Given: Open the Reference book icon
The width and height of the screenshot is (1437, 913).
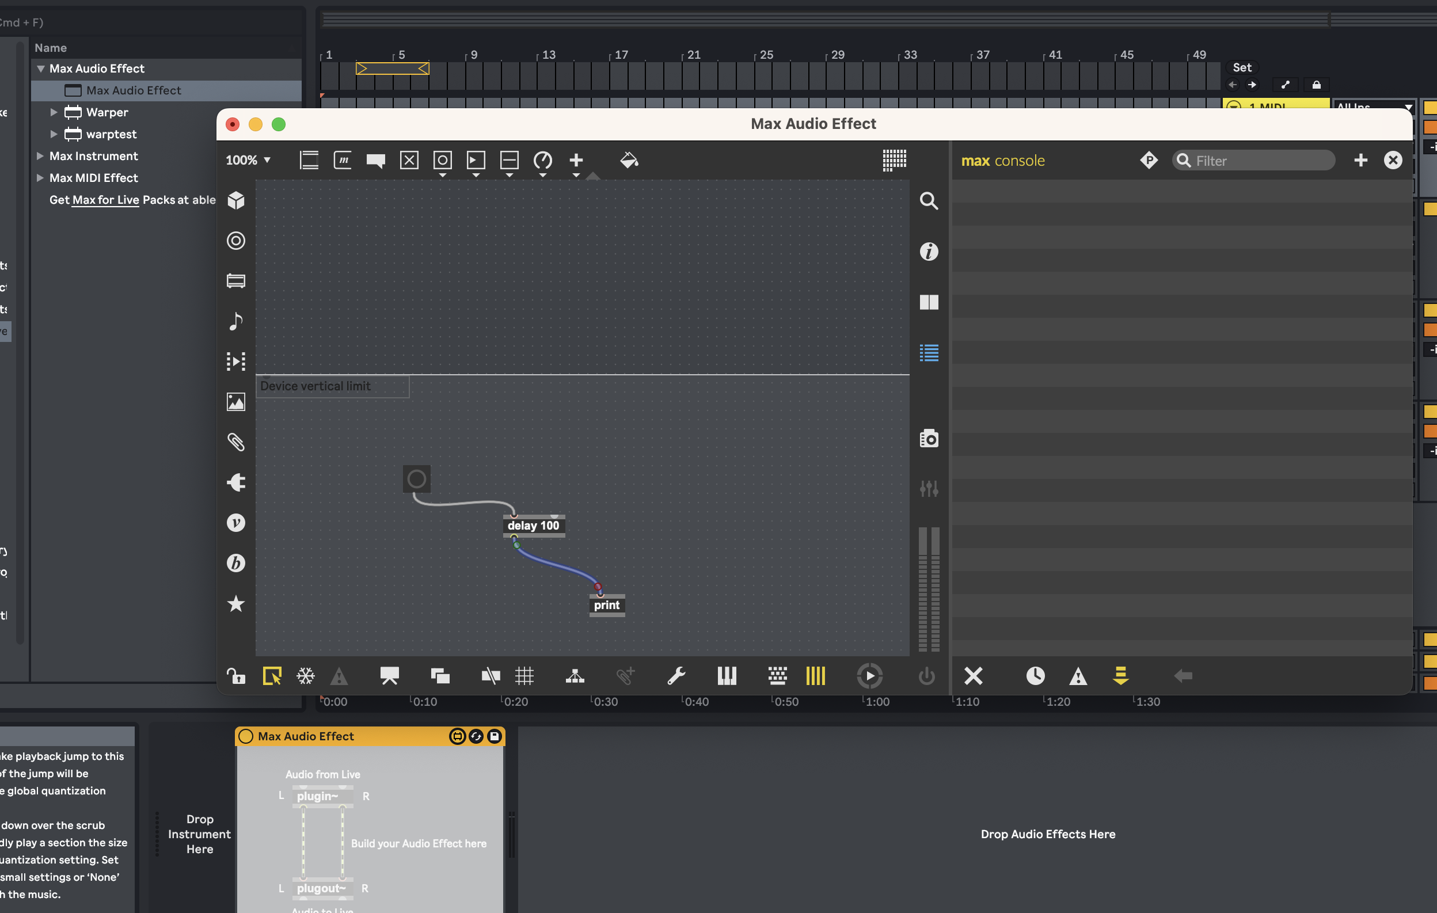Looking at the screenshot, I should tap(929, 302).
